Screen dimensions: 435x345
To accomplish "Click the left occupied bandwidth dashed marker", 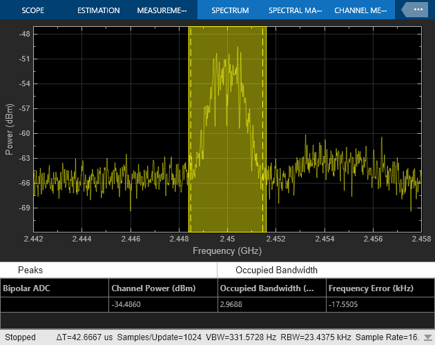I will (x=190, y=131).
